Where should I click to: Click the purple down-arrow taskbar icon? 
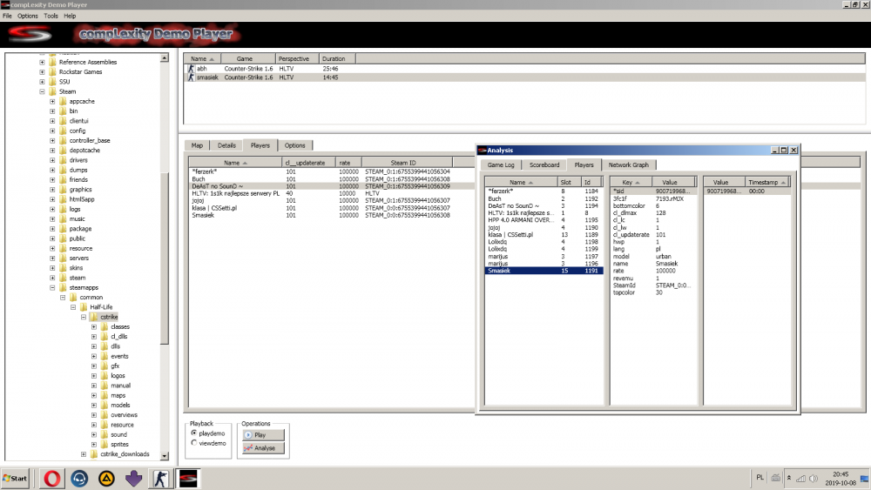(x=133, y=479)
